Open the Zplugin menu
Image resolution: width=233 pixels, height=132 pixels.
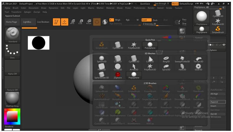27,12
